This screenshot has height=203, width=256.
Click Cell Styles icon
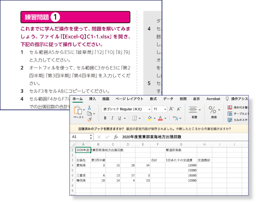tap(230, 120)
